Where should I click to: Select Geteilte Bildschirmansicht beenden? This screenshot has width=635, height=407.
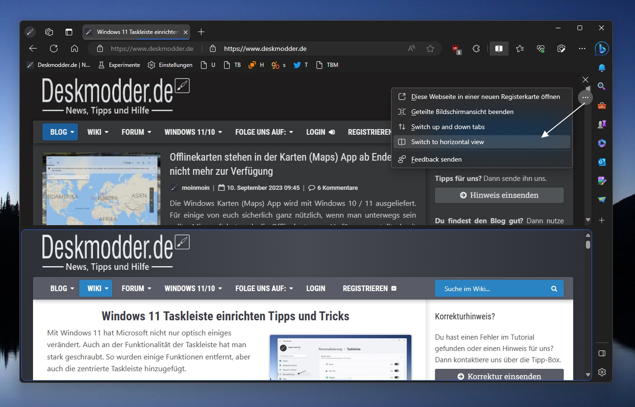(482, 112)
